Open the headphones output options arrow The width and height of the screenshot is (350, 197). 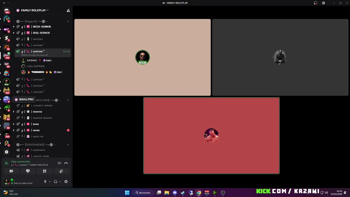tap(60, 181)
